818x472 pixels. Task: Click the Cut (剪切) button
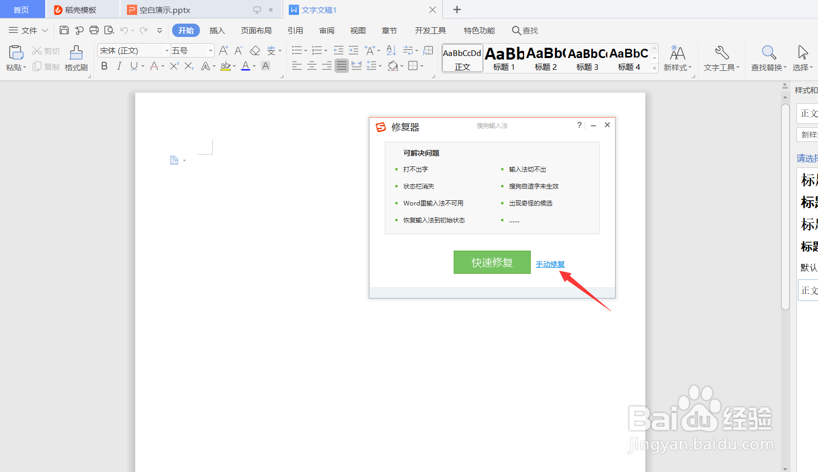[x=46, y=51]
